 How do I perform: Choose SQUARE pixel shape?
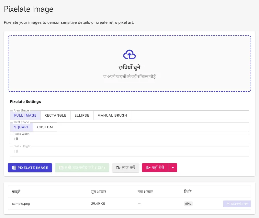click(x=21, y=127)
